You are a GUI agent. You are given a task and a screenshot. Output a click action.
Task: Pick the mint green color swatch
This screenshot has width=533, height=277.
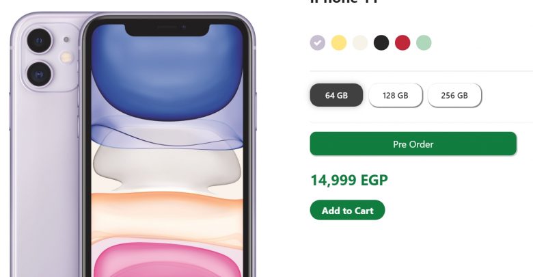[424, 43]
